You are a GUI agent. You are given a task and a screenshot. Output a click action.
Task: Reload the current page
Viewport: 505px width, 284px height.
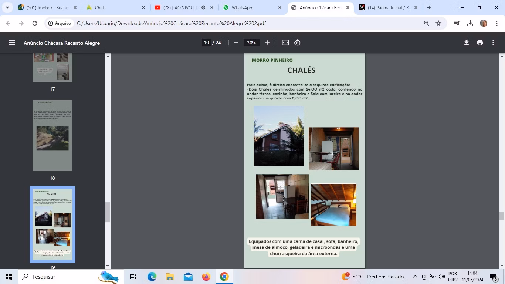point(35,23)
